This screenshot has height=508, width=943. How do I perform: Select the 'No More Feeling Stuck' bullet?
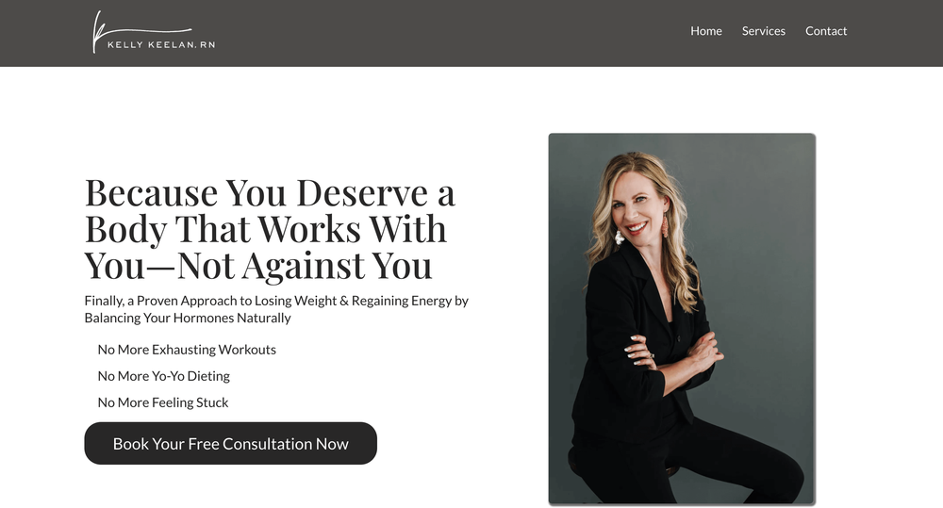(x=163, y=402)
